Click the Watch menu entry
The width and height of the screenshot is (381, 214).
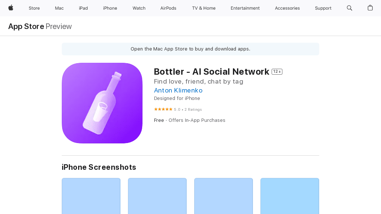(139, 8)
